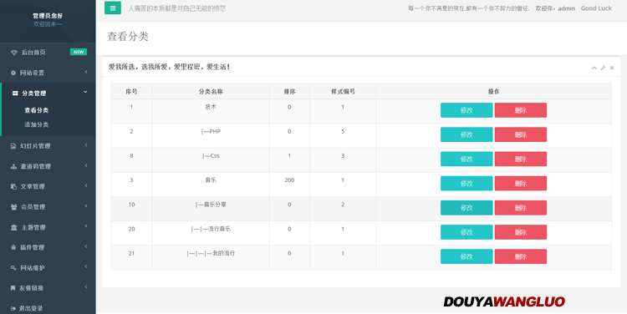
Task: Click 删除 for the 流行音乐 row
Action: click(521, 232)
